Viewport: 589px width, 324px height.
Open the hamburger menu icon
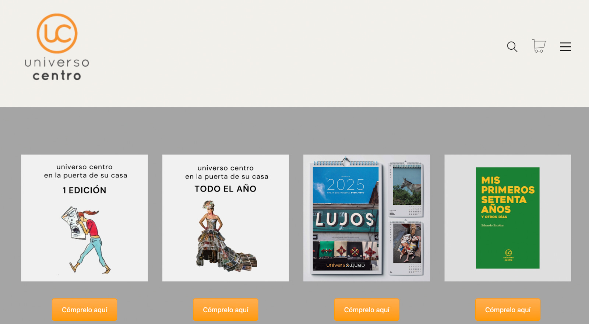(x=565, y=47)
